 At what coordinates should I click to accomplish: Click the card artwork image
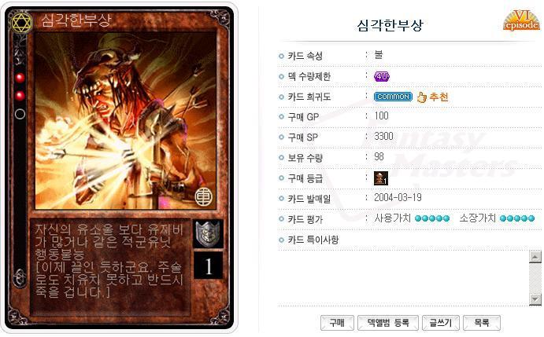point(126,121)
